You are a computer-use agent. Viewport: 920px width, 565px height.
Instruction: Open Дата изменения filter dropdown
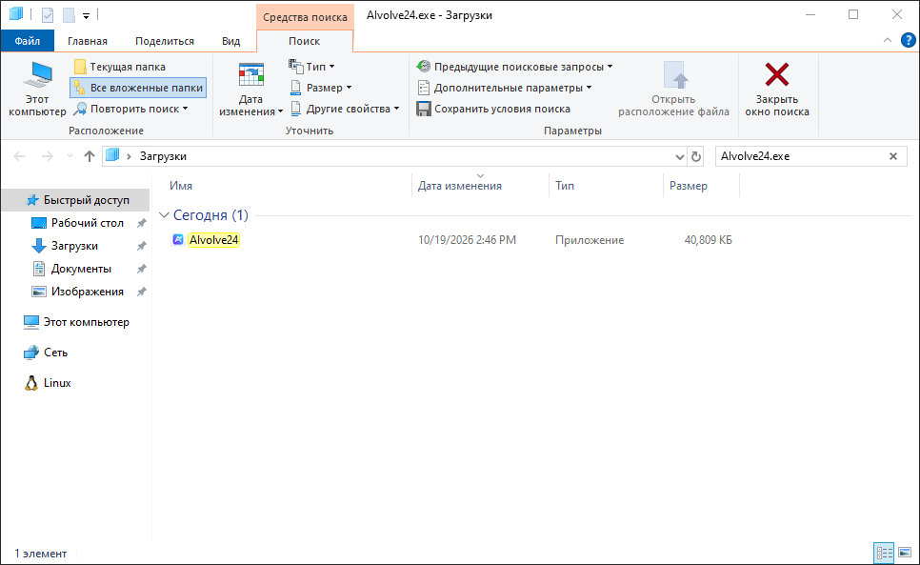pos(250,89)
